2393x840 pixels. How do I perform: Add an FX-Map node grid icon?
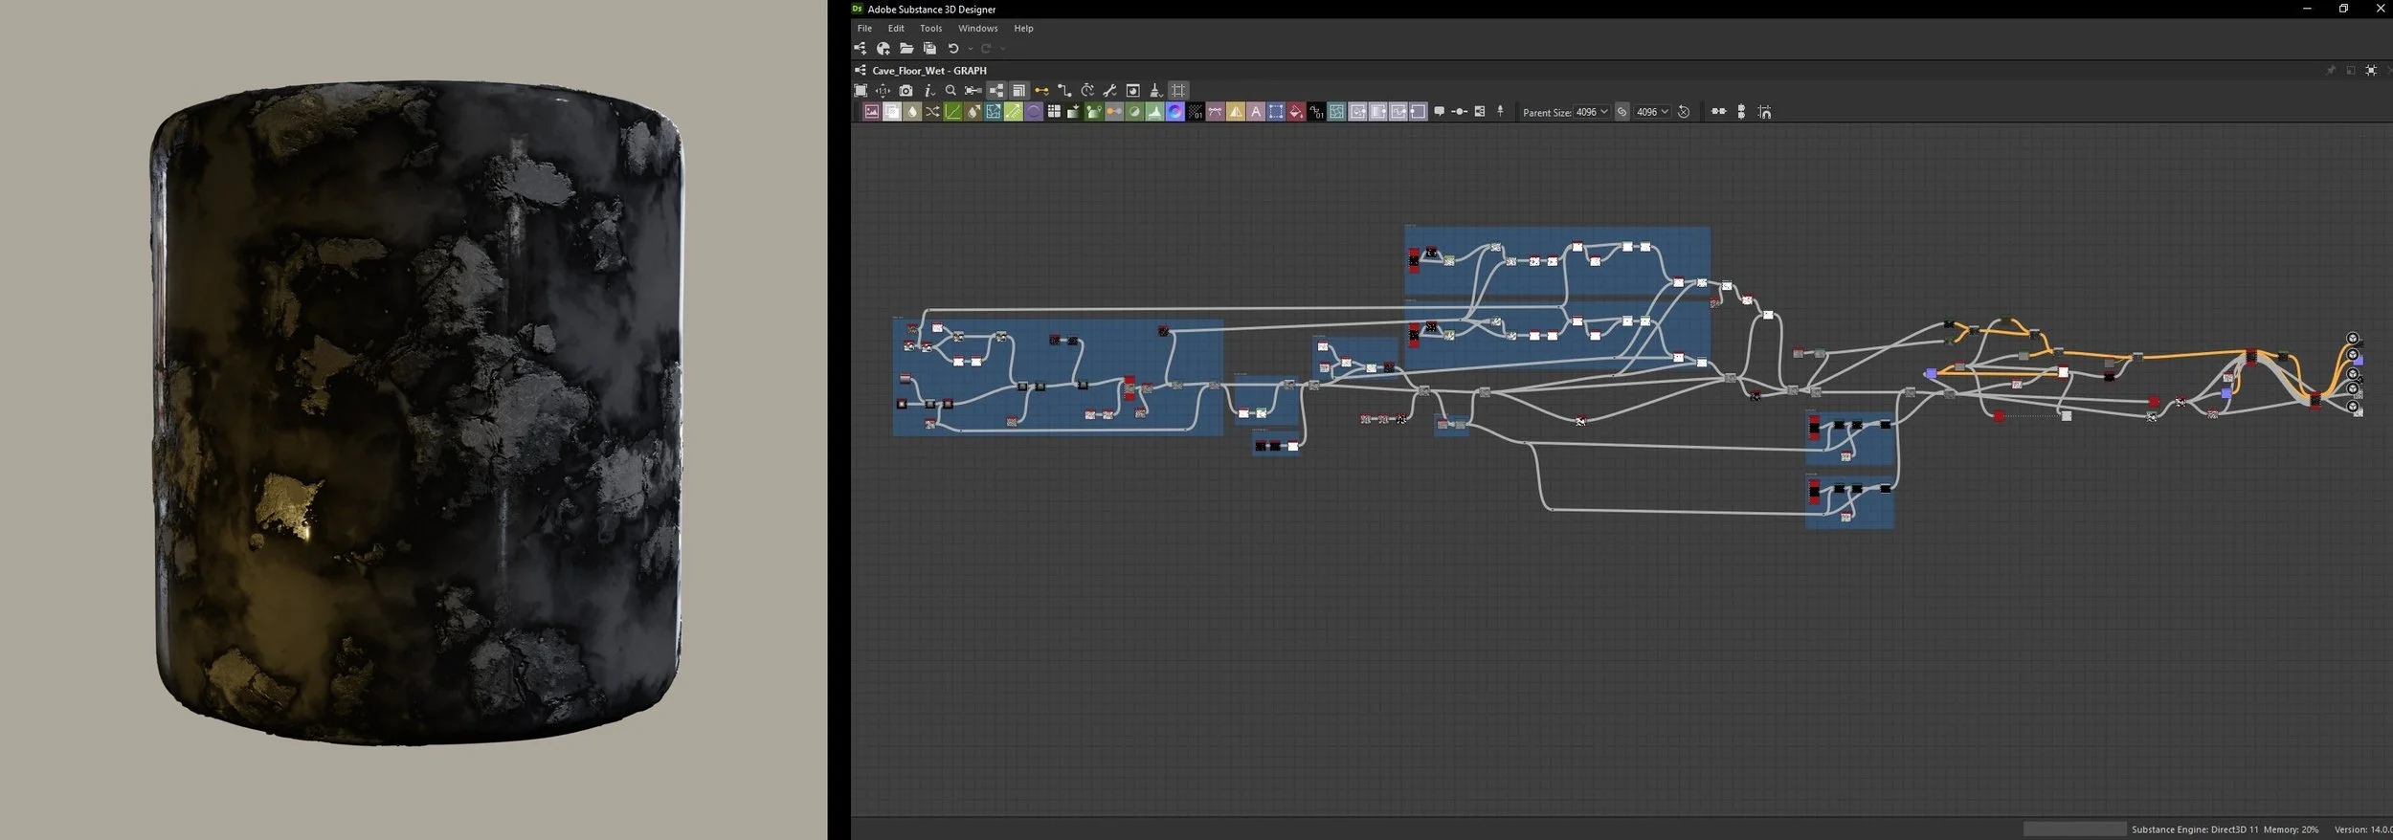pyautogui.click(x=1054, y=112)
